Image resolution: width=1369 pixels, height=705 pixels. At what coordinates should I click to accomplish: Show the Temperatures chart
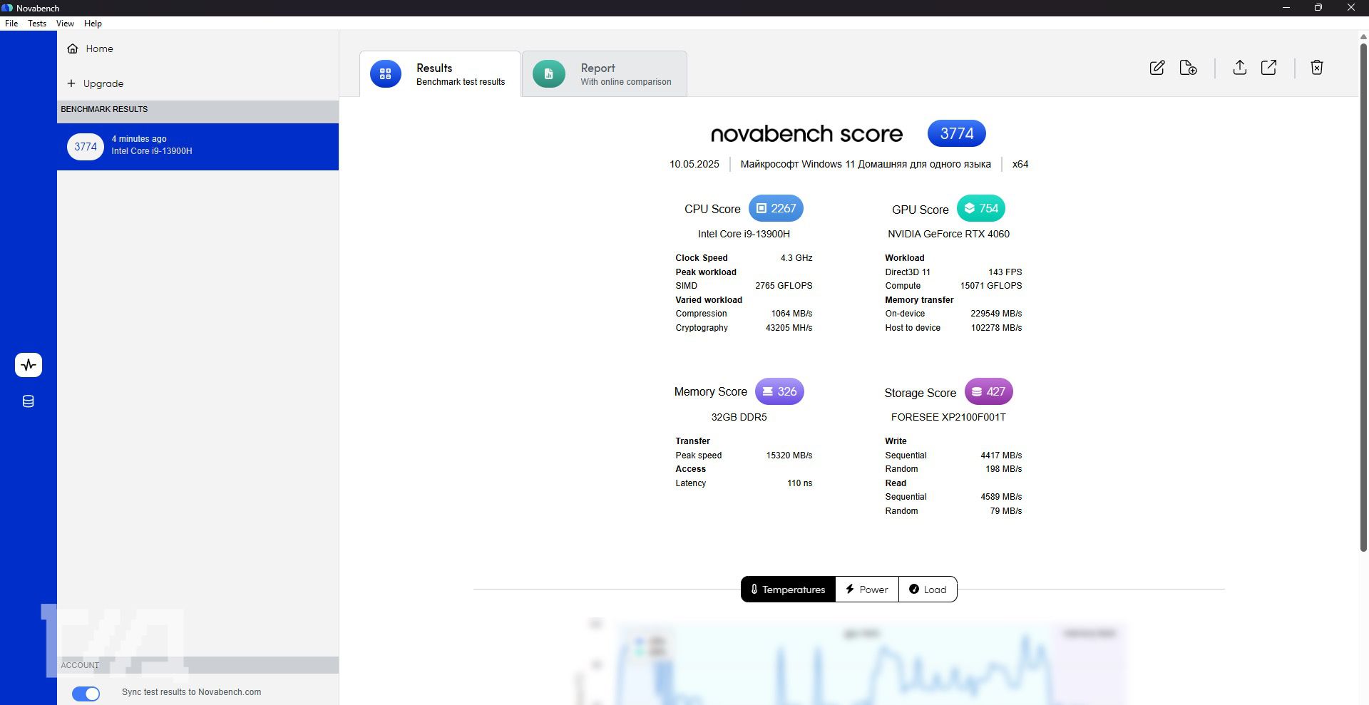click(788, 590)
